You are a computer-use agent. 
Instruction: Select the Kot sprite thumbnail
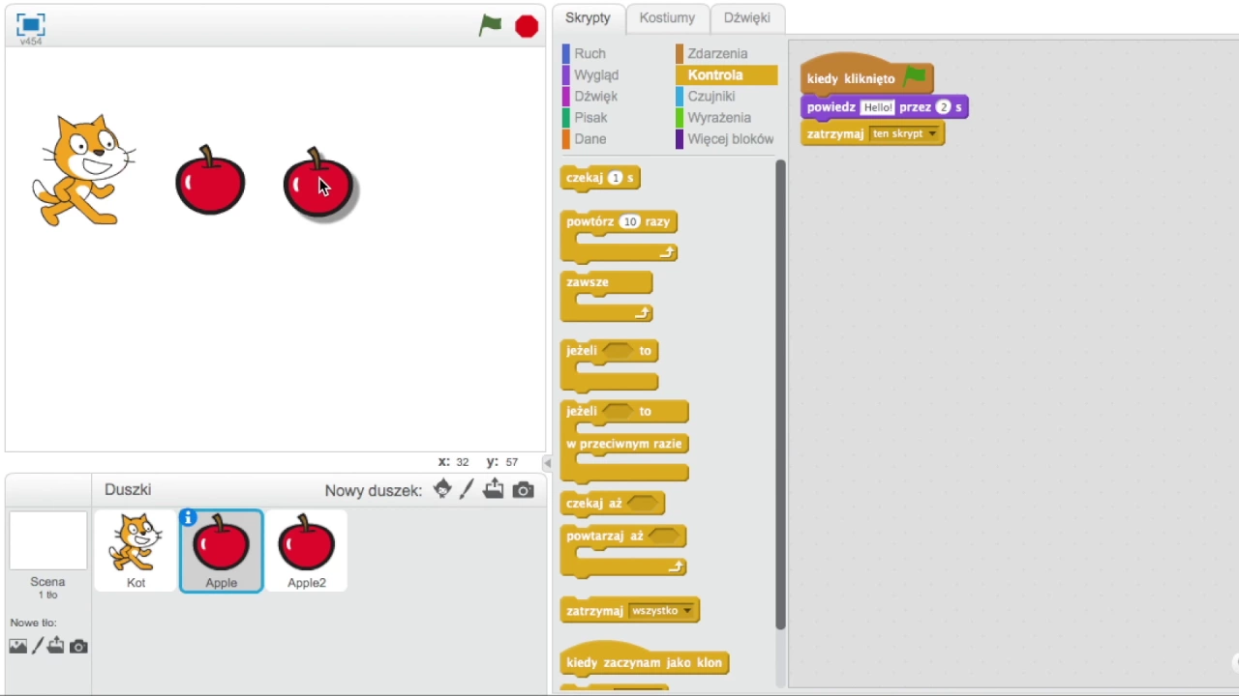pos(136,550)
